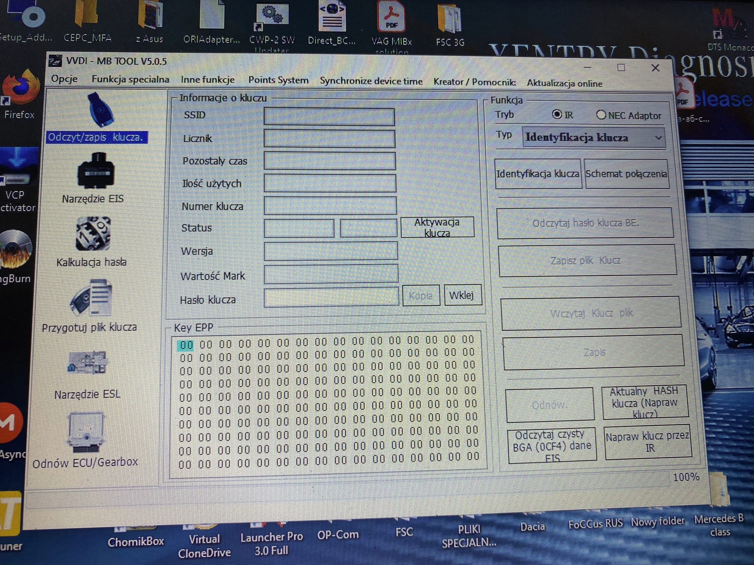The width and height of the screenshot is (754, 565).
Task: Click the Schemat połączenia button
Action: [x=626, y=174]
